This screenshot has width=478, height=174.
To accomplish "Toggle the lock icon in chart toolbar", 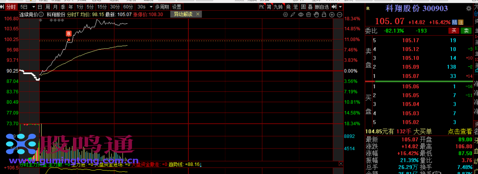I will click(324, 14).
